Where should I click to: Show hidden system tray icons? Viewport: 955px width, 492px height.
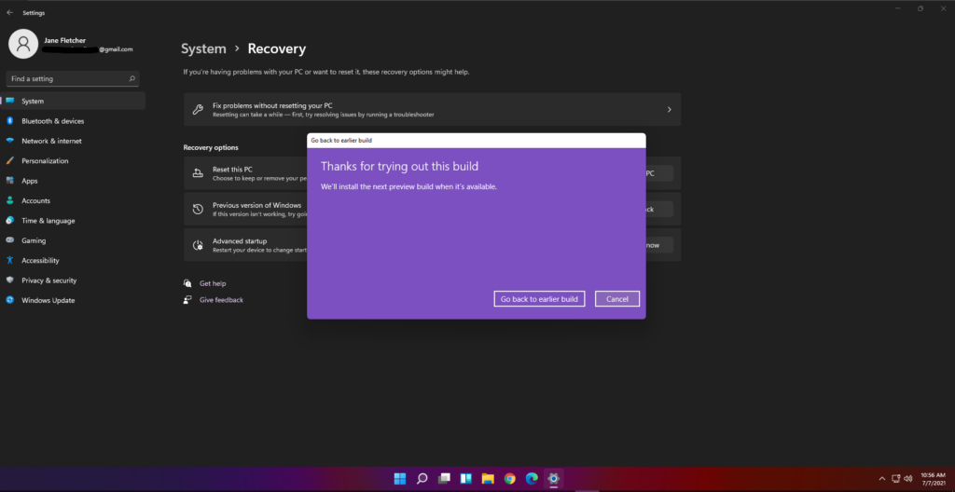[x=882, y=478]
